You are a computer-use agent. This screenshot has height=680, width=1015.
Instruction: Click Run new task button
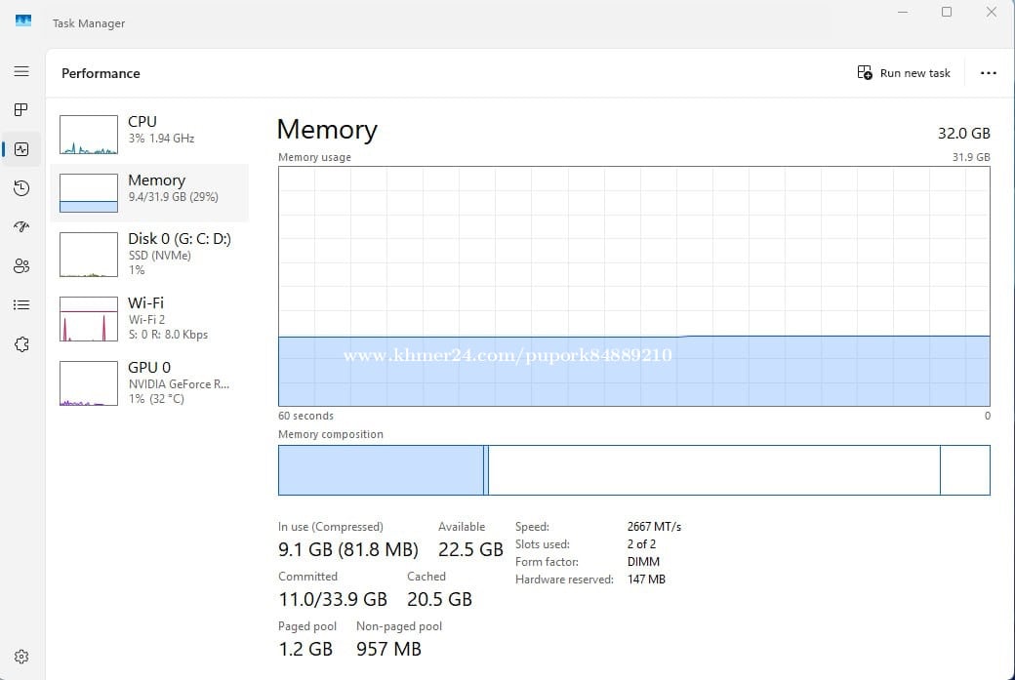904,73
